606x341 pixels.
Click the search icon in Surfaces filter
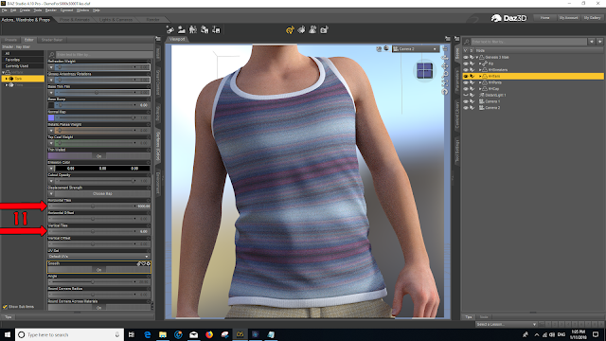coord(52,55)
